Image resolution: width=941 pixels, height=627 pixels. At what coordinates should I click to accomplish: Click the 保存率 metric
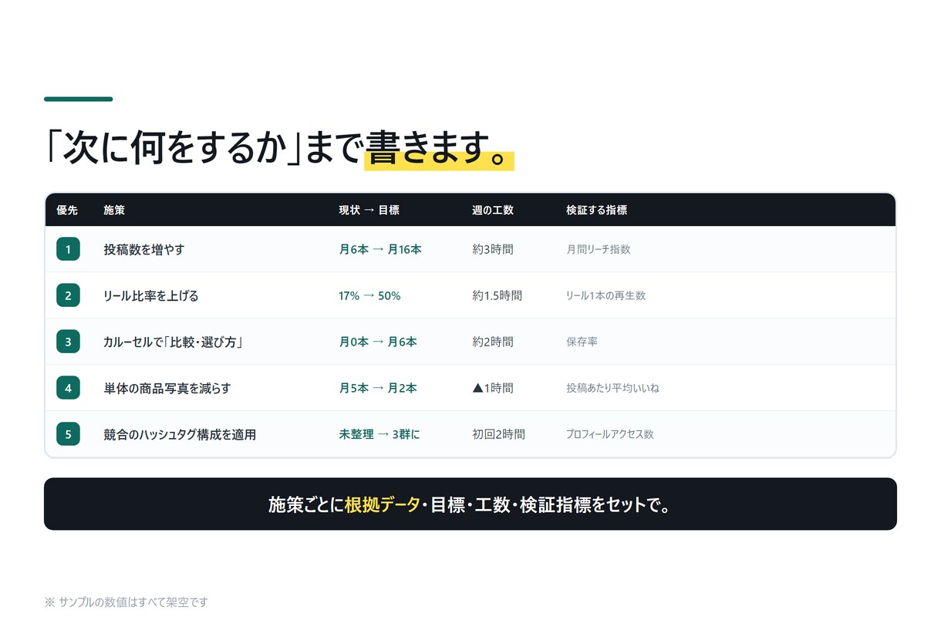[582, 342]
